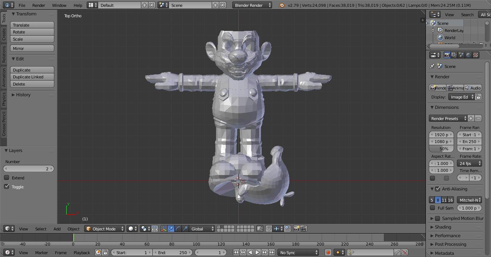Jump to timeline start frame button
The image size is (491, 257).
(236, 253)
